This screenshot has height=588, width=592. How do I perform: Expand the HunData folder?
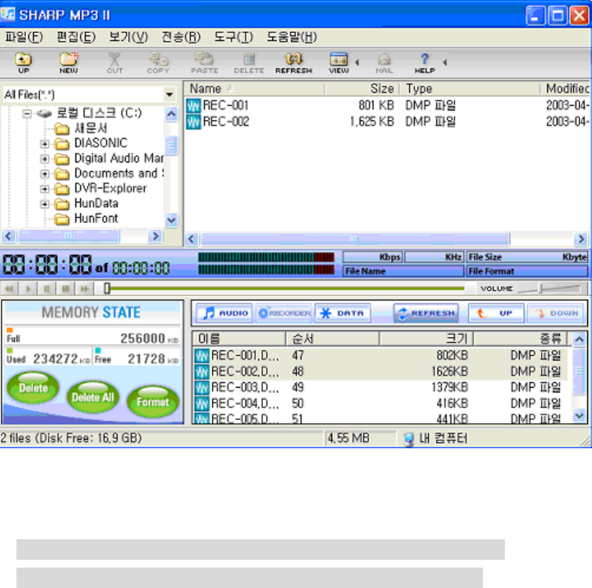click(x=45, y=204)
